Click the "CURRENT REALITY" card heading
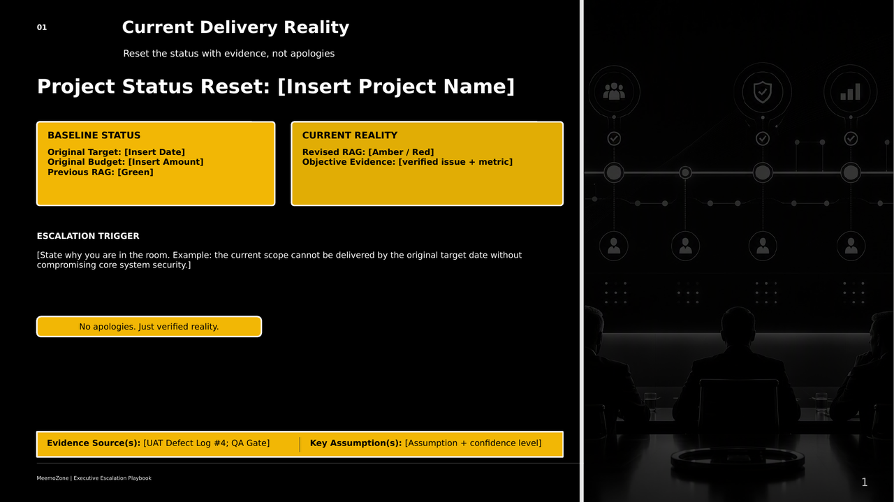The image size is (894, 502). click(350, 135)
